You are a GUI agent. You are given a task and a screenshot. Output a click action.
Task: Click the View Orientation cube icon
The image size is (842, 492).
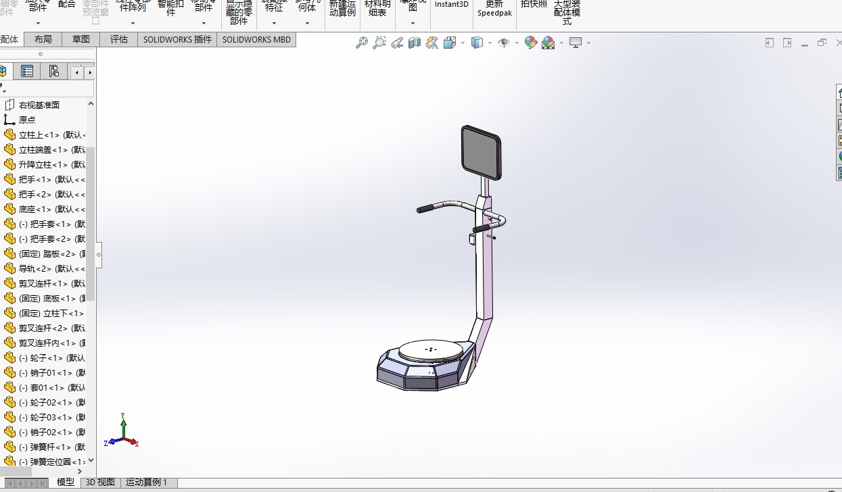pyautogui.click(x=450, y=43)
